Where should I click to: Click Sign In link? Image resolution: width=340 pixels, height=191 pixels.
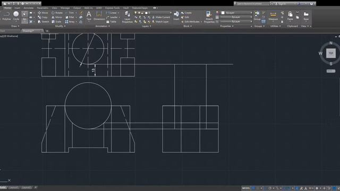(x=282, y=4)
